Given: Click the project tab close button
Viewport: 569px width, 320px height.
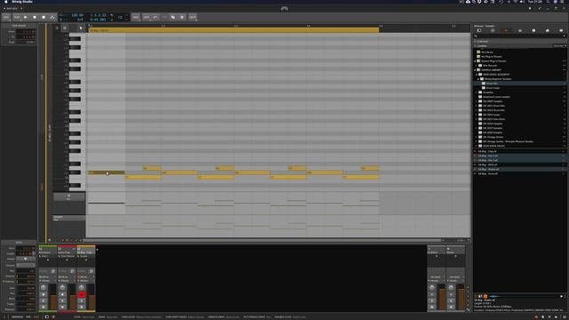Looking at the screenshot, I should click(21, 9).
